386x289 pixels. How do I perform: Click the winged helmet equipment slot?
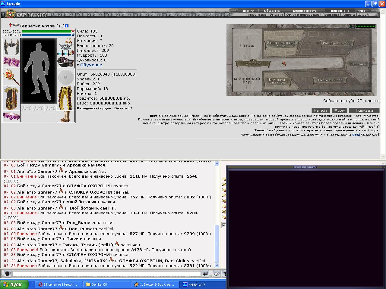pos(11,47)
